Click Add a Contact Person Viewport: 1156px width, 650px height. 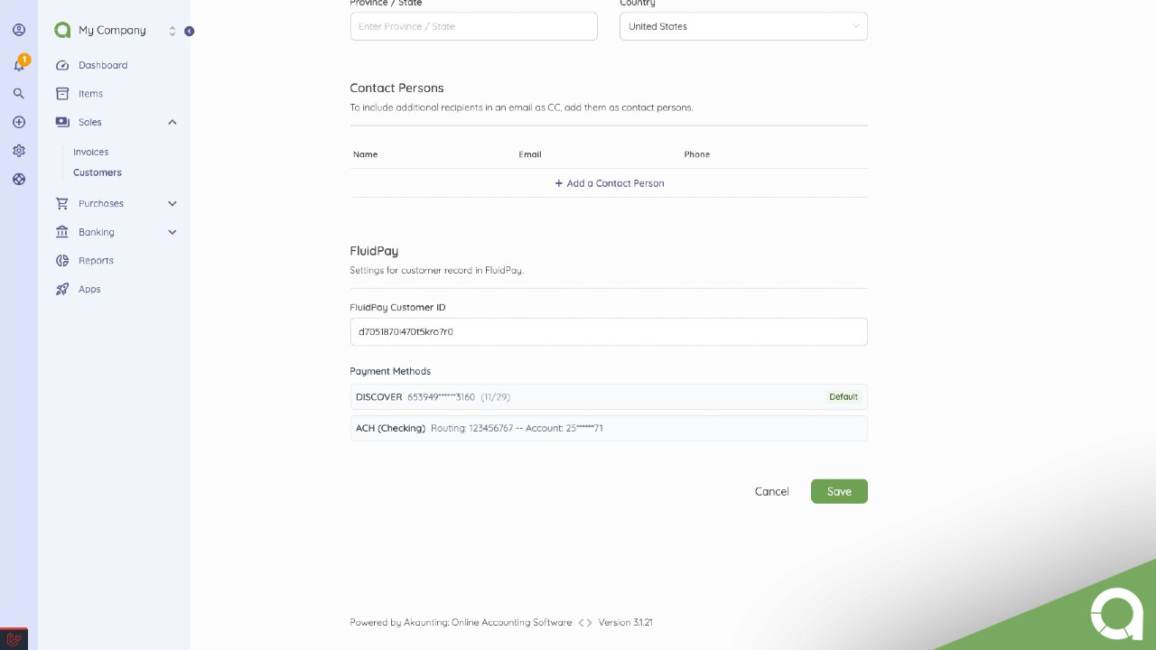(x=609, y=183)
